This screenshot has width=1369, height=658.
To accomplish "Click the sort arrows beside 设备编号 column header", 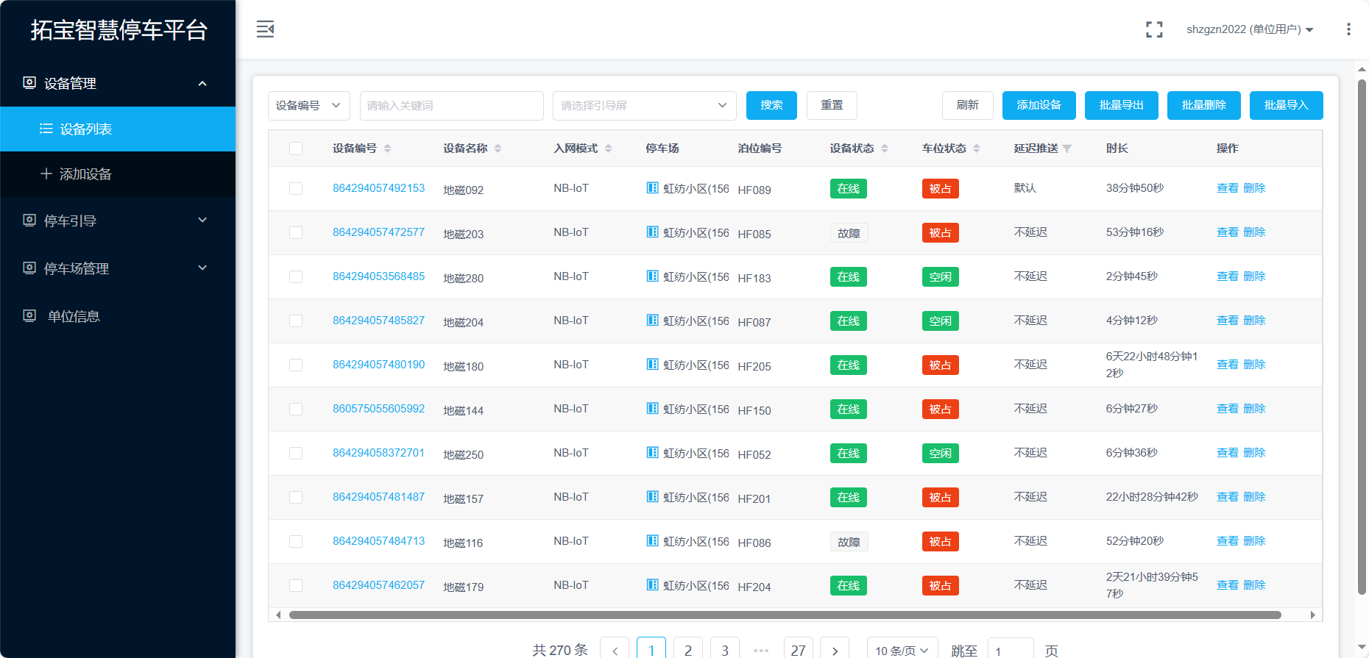I will point(387,149).
